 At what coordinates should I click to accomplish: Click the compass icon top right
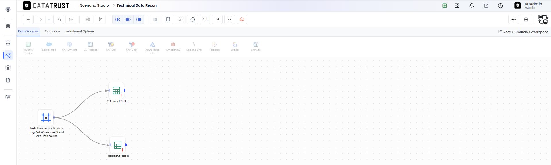[526, 19]
